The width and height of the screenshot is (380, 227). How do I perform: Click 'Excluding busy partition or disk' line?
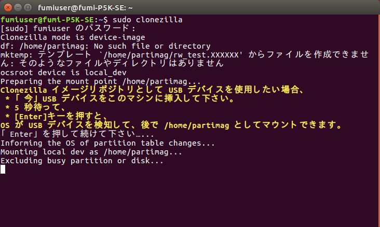click(82, 161)
